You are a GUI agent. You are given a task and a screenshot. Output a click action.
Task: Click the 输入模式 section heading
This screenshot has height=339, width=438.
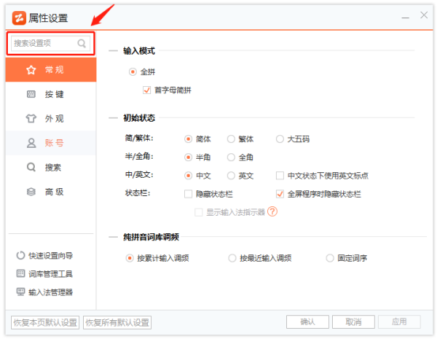(x=139, y=51)
